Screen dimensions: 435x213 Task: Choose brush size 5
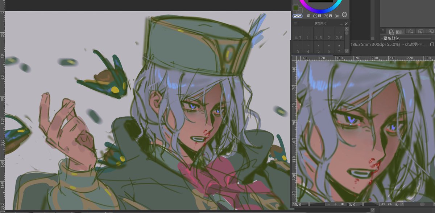tap(319, 47)
